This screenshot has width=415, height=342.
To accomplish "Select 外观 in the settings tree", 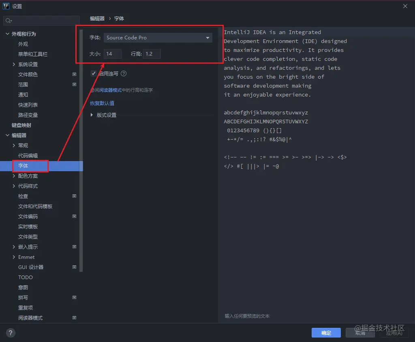I will tap(23, 44).
